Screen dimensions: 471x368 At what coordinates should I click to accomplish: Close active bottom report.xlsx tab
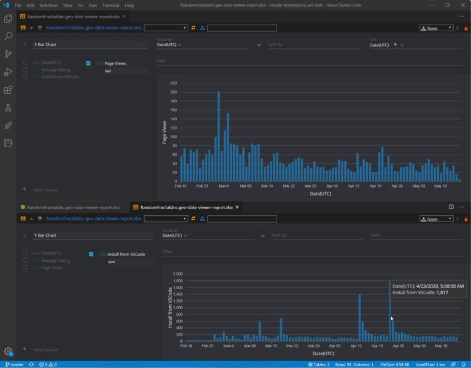(x=237, y=207)
